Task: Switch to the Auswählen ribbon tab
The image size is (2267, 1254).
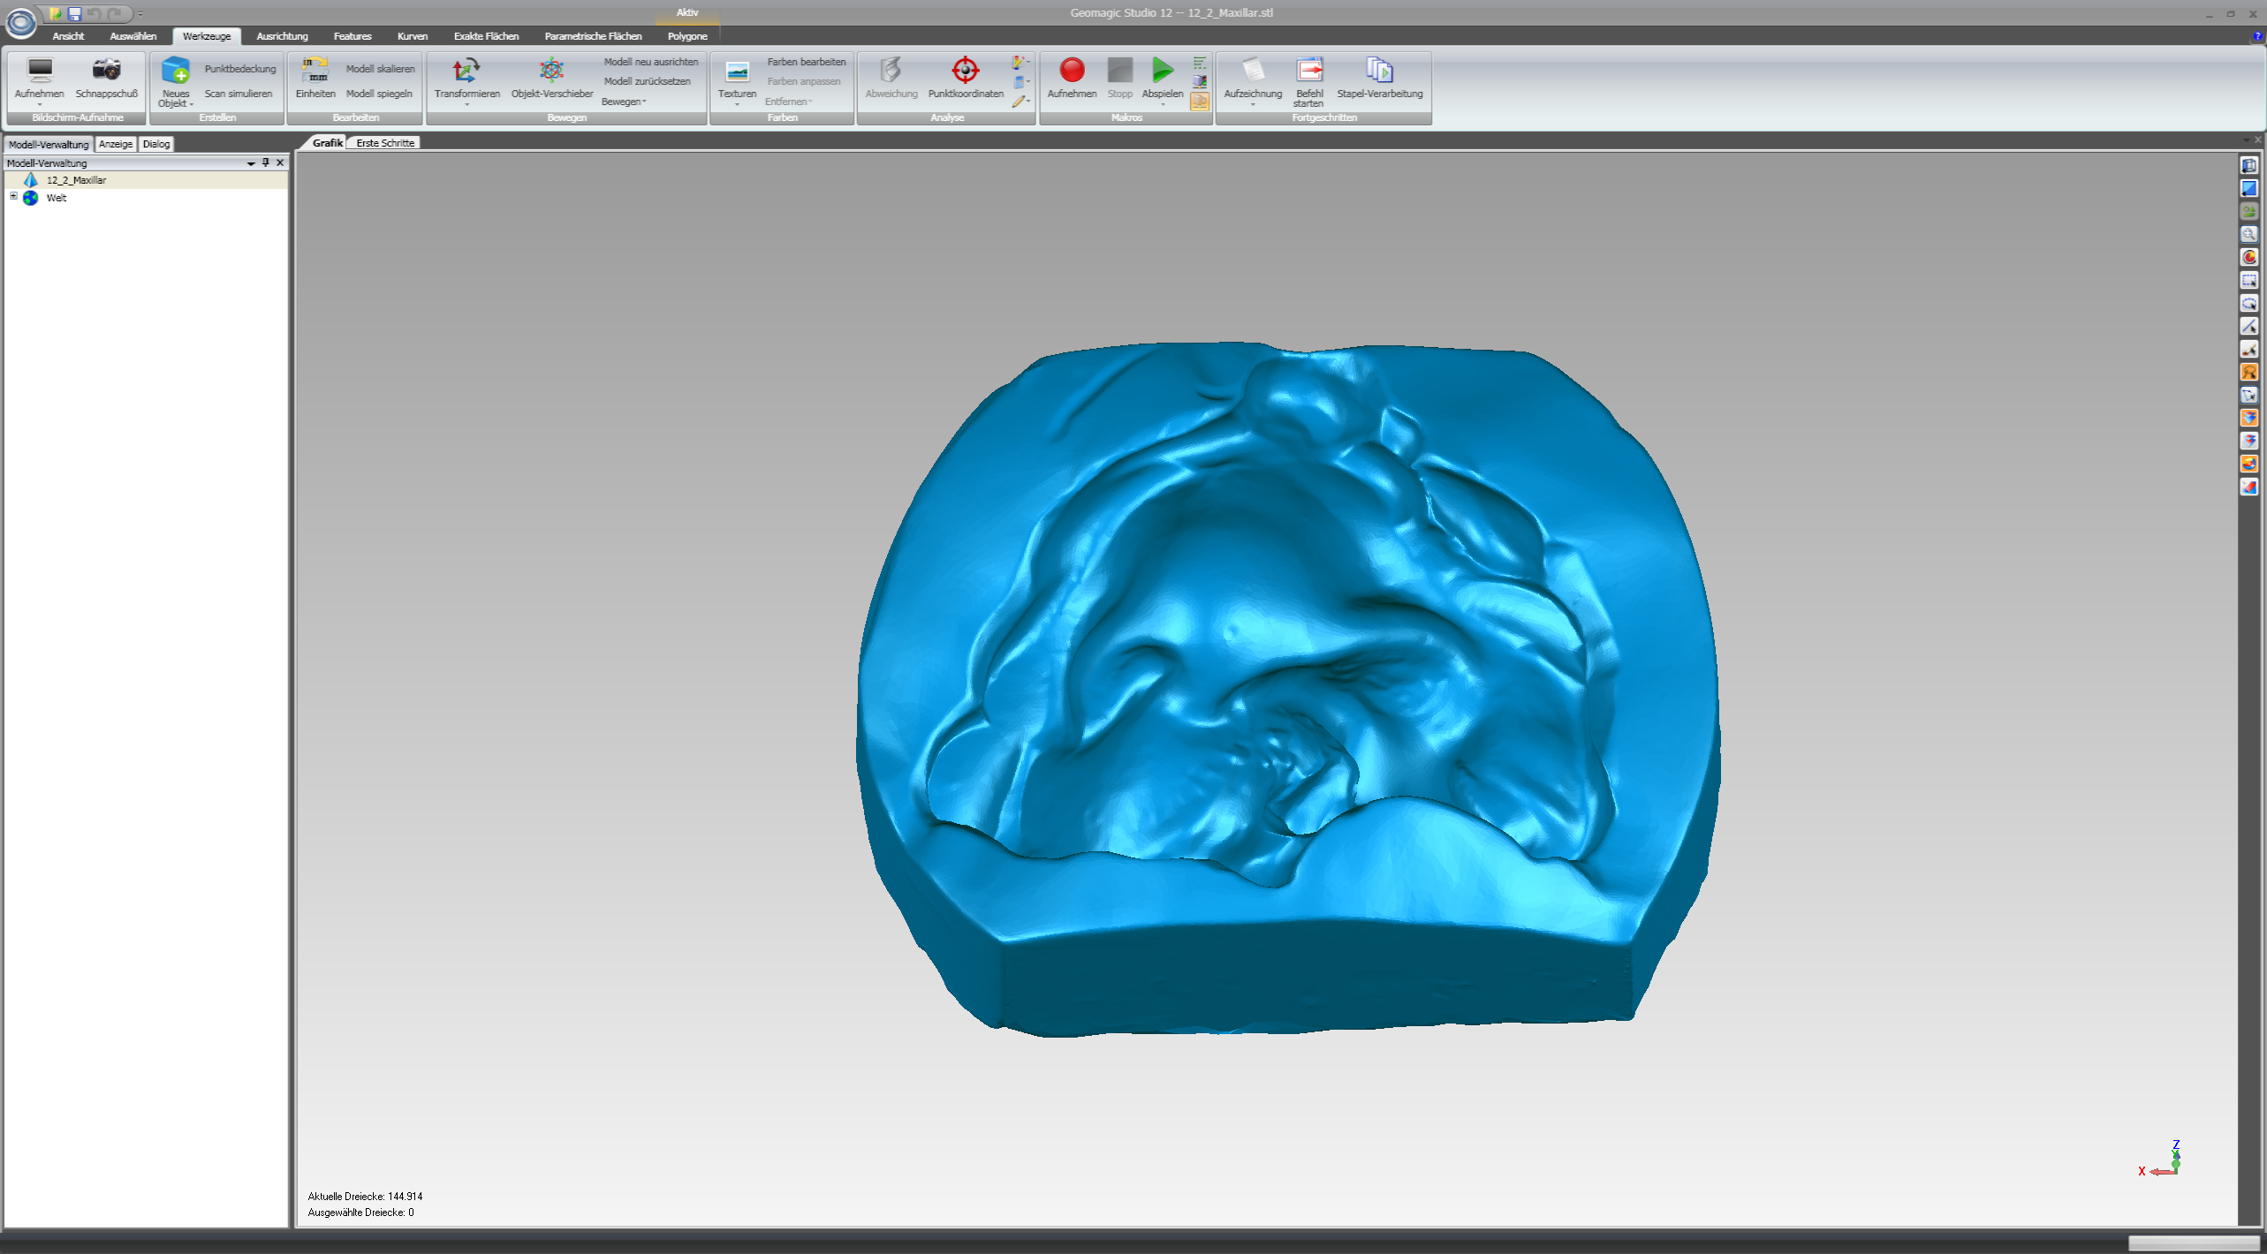Action: (133, 36)
